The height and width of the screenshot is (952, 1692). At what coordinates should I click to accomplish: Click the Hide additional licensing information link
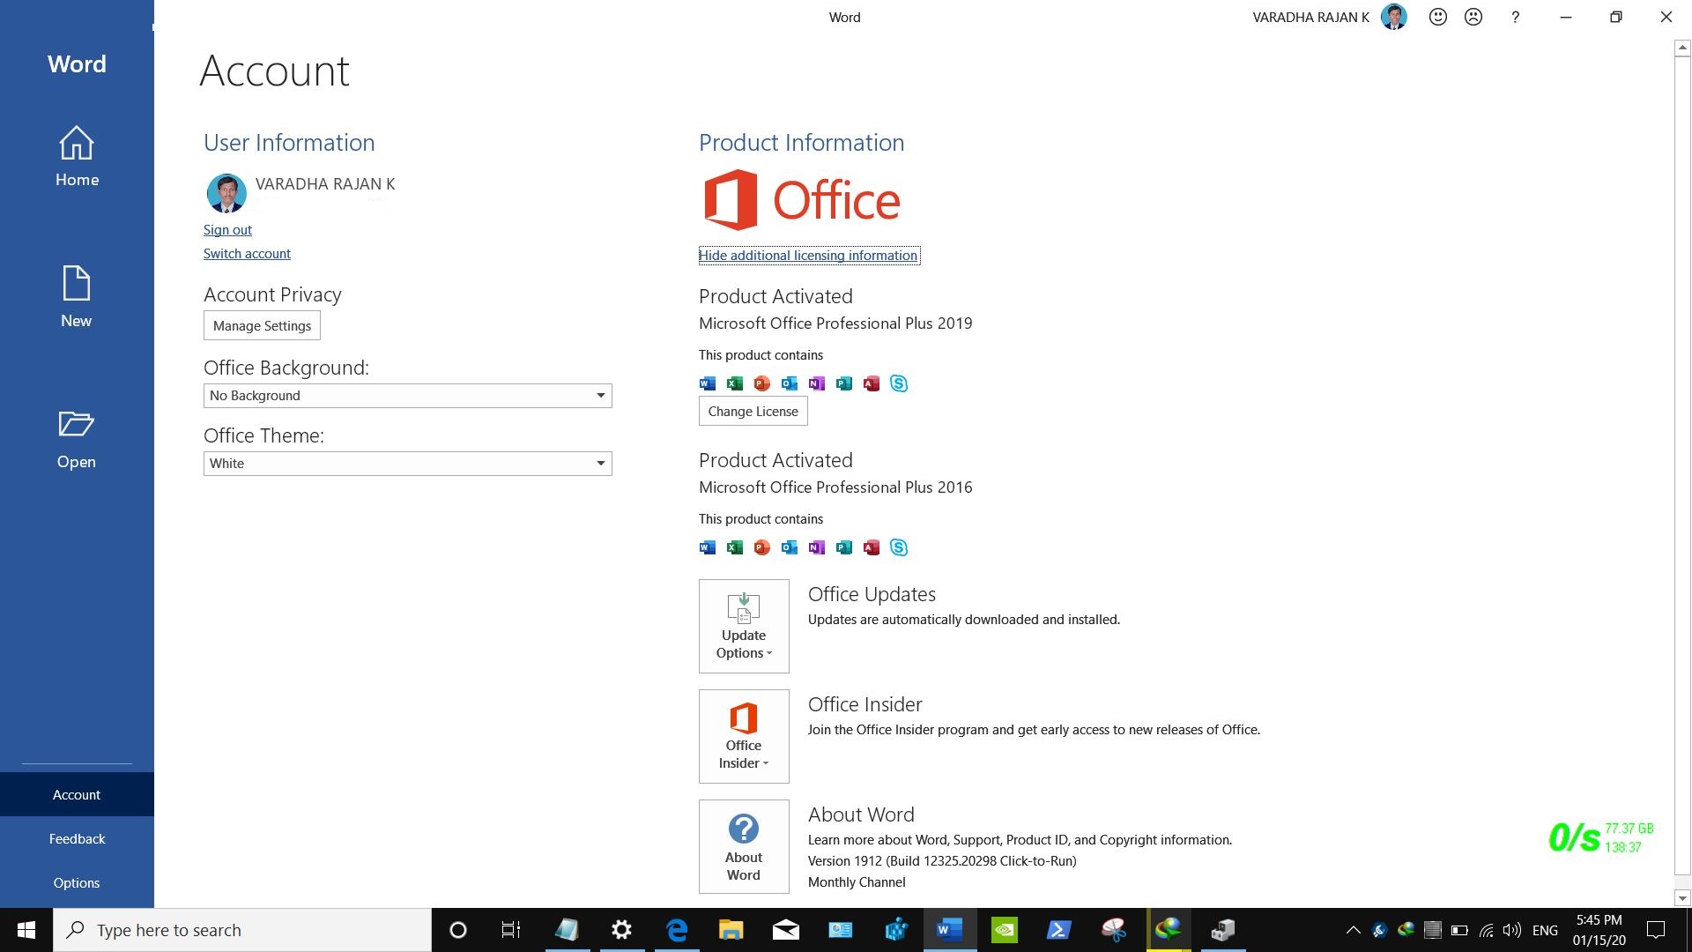(807, 255)
